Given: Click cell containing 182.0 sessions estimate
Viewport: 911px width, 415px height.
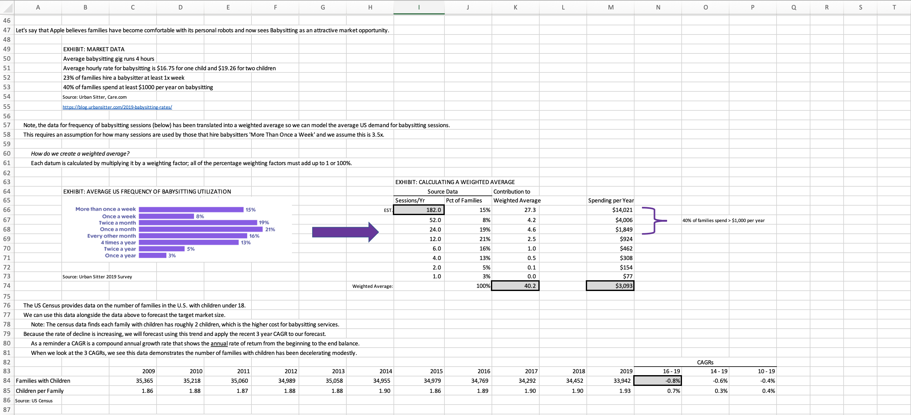Looking at the screenshot, I should 419,210.
